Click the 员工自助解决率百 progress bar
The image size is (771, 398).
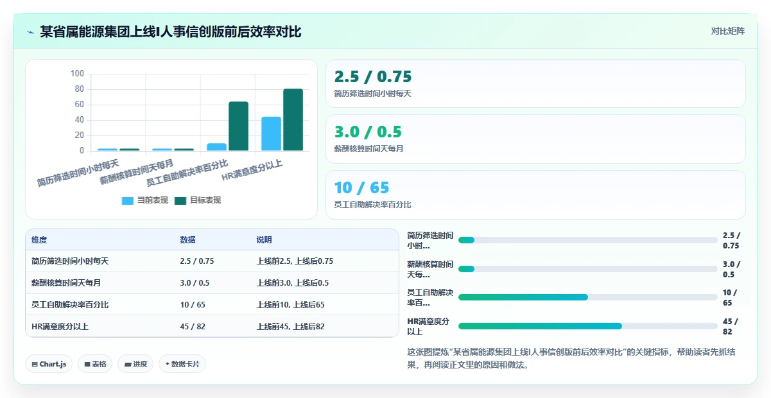coord(588,297)
